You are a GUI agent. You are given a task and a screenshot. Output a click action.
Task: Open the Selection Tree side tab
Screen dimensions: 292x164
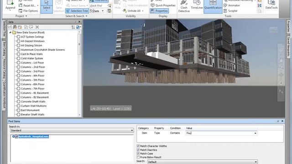[x=4, y=29]
